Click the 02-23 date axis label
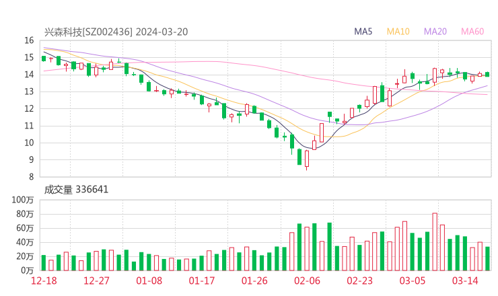The image size is (498, 296). click(359, 281)
